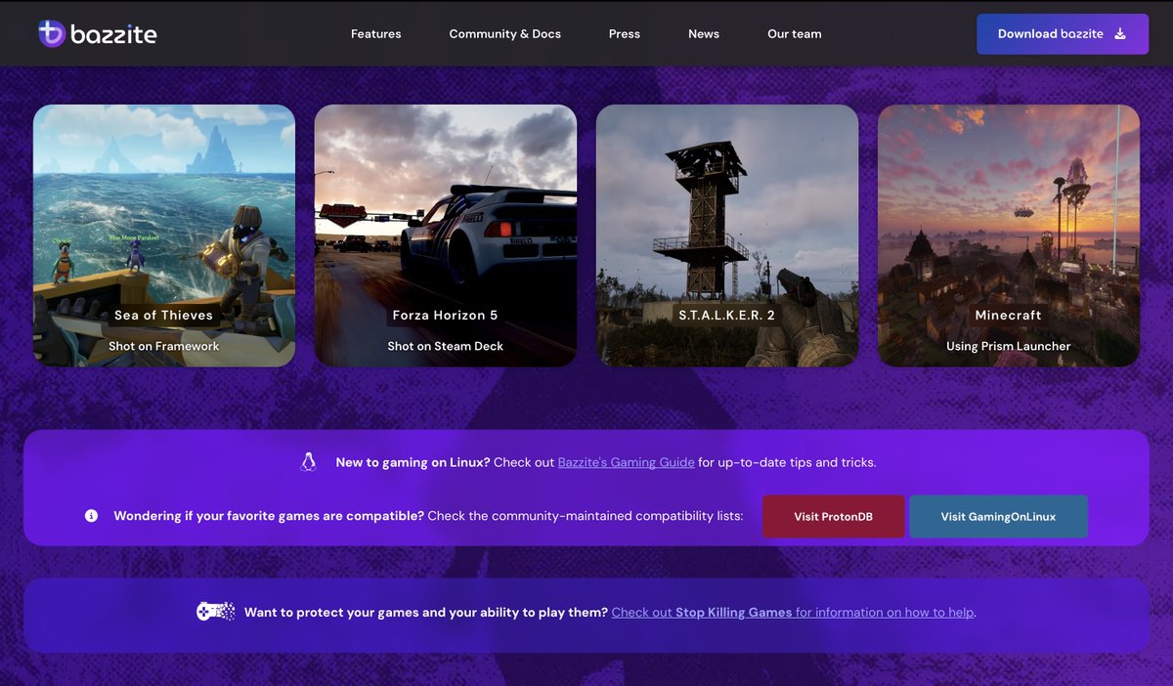This screenshot has height=686, width=1173.
Task: Select the Forza Horizon 5 screenshot card
Action: tap(446, 236)
